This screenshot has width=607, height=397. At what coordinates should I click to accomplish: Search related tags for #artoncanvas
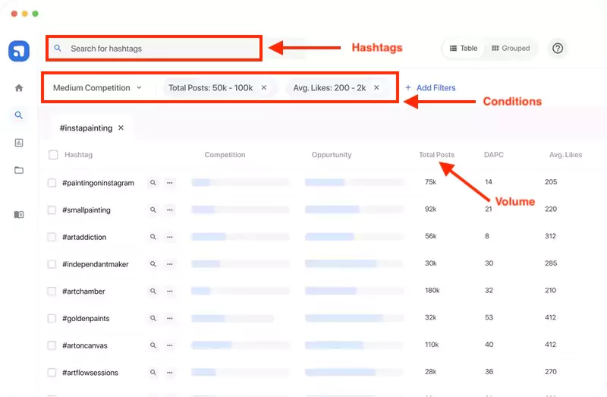[153, 345]
